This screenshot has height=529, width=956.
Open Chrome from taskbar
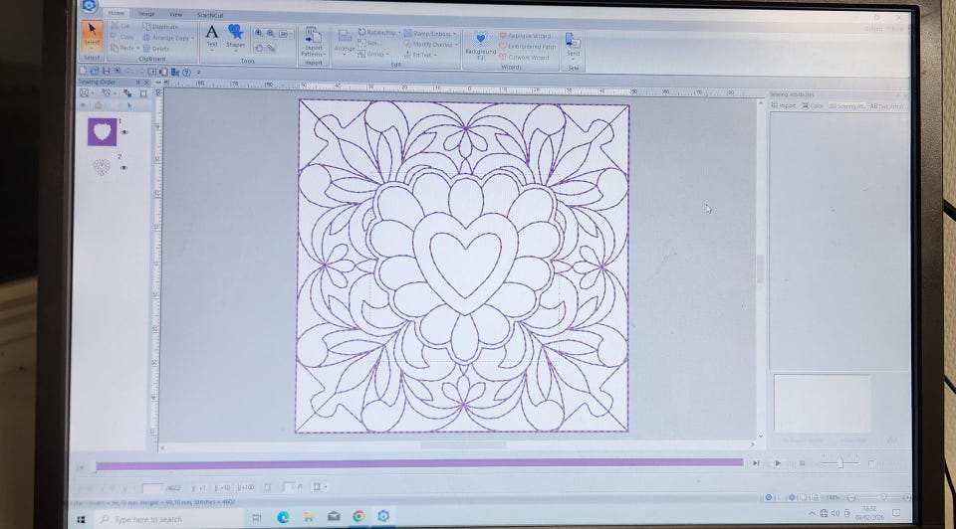click(x=358, y=517)
